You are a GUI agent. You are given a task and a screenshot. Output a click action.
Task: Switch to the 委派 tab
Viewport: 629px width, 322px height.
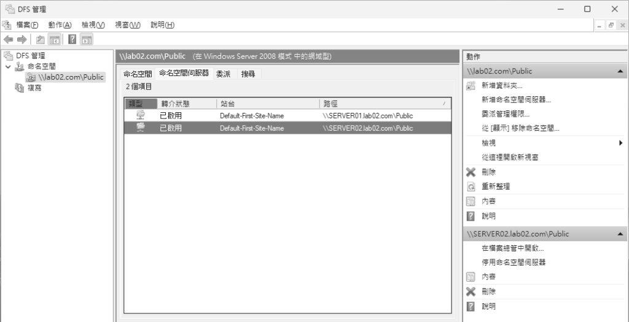pos(224,74)
